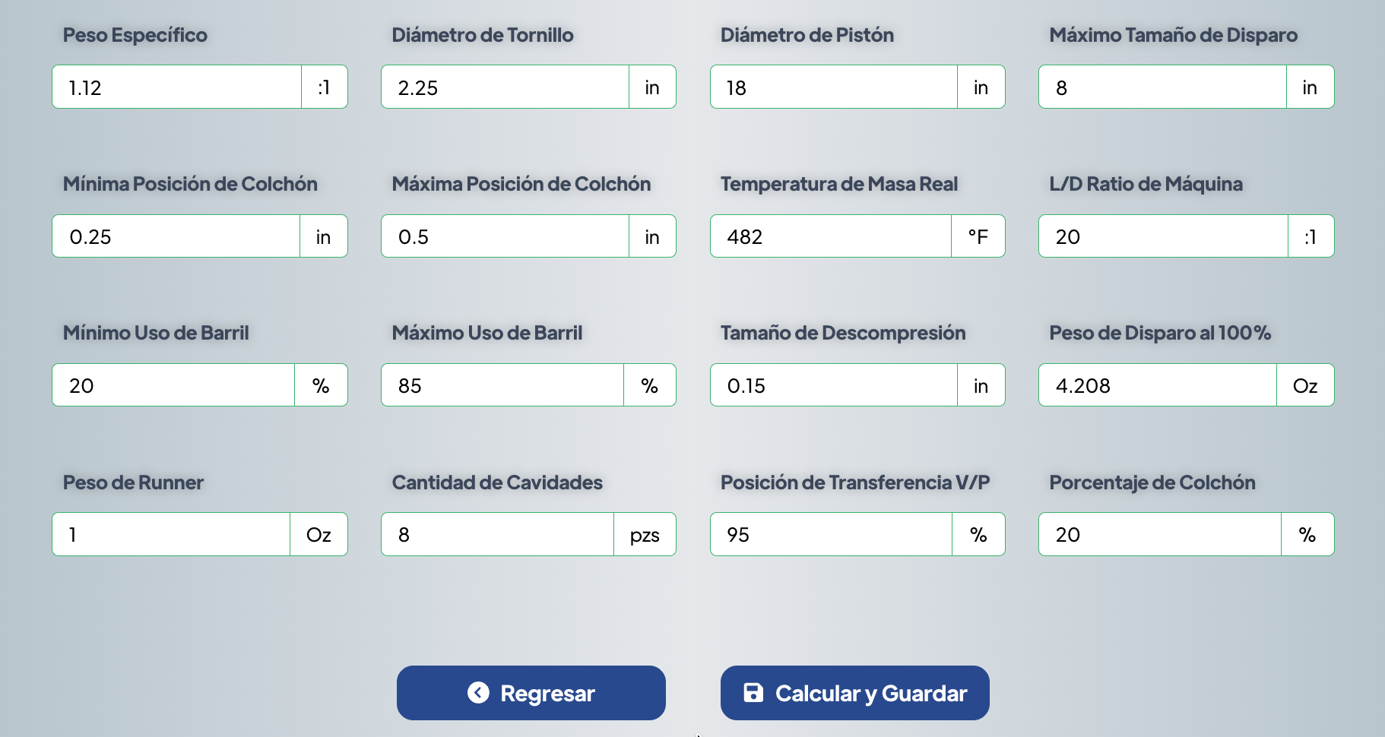This screenshot has width=1385, height=737.
Task: Click the Diámetro de Tornillo field
Action: pyautogui.click(x=505, y=87)
